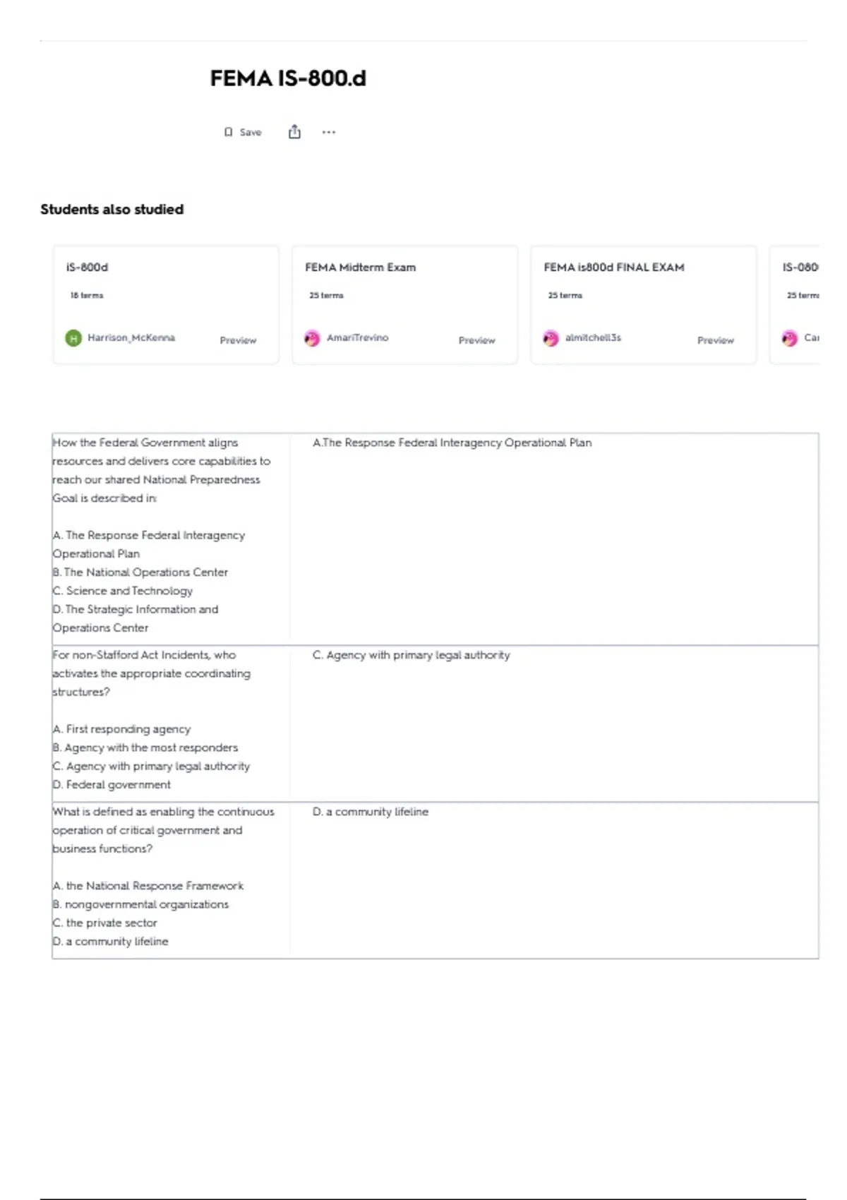Screen dimensions: 847x1200
Task: Open the FEMA is800d FINAL EXAM title
Action: point(614,268)
